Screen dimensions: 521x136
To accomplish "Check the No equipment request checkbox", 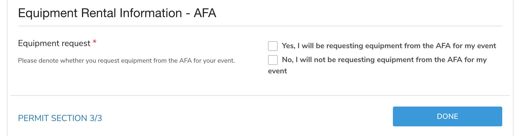I will click(273, 60).
